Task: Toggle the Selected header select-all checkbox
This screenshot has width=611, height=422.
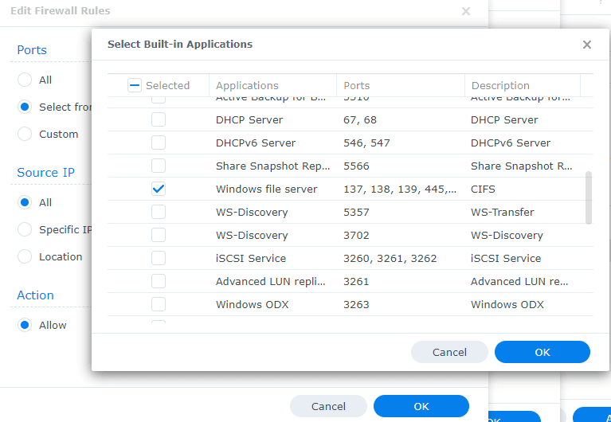Action: tap(135, 85)
